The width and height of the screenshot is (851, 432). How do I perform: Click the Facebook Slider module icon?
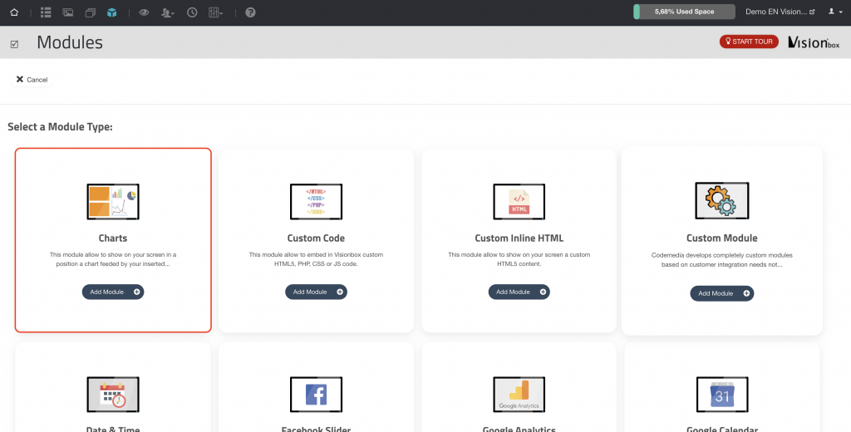pos(316,395)
